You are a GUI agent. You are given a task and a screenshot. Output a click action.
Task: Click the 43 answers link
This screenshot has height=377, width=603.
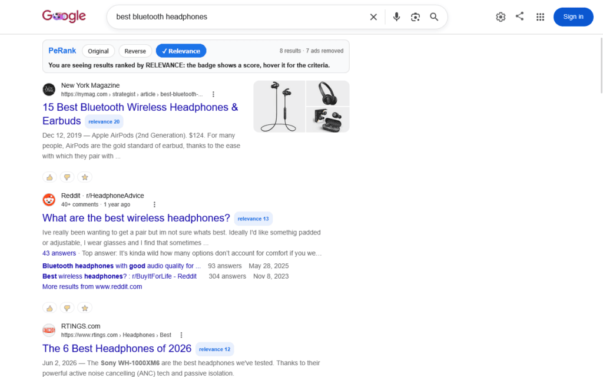59,253
